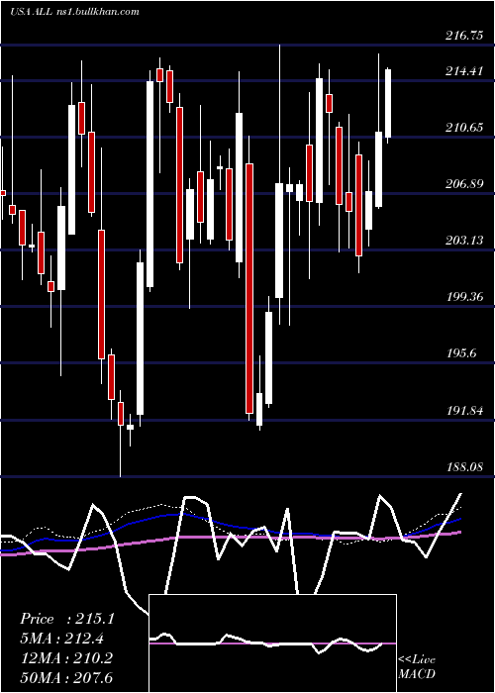Click the 191.84 price label

click(464, 411)
